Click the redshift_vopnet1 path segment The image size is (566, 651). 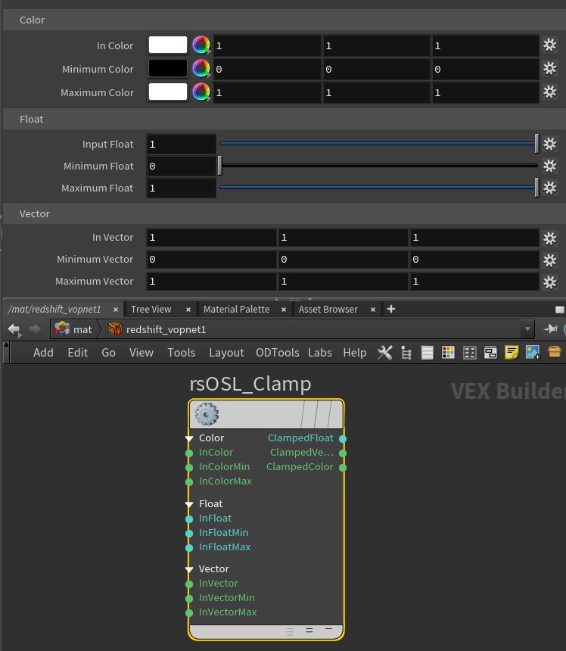click(x=166, y=329)
